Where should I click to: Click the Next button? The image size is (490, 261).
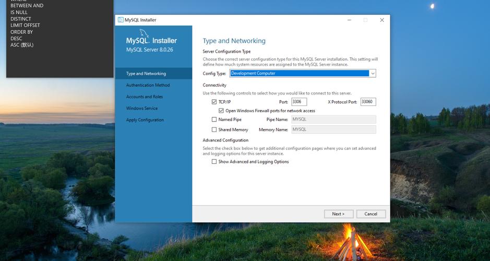[x=339, y=214]
